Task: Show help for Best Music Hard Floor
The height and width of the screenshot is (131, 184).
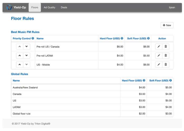Action: coord(122,38)
